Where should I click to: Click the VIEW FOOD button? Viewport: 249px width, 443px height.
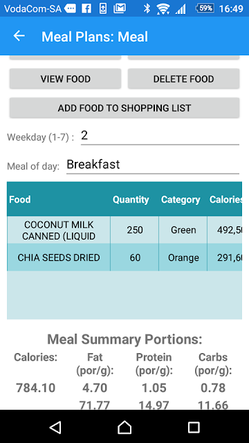point(66,79)
